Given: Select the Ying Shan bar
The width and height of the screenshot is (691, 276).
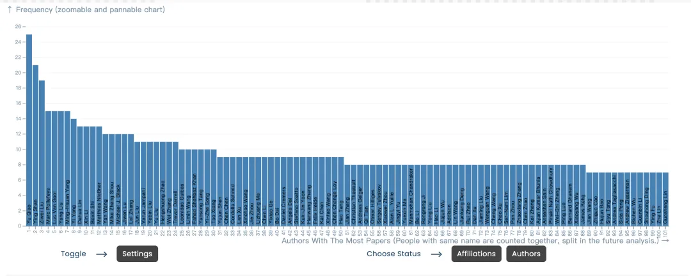Looking at the screenshot, I should click(x=35, y=145).
